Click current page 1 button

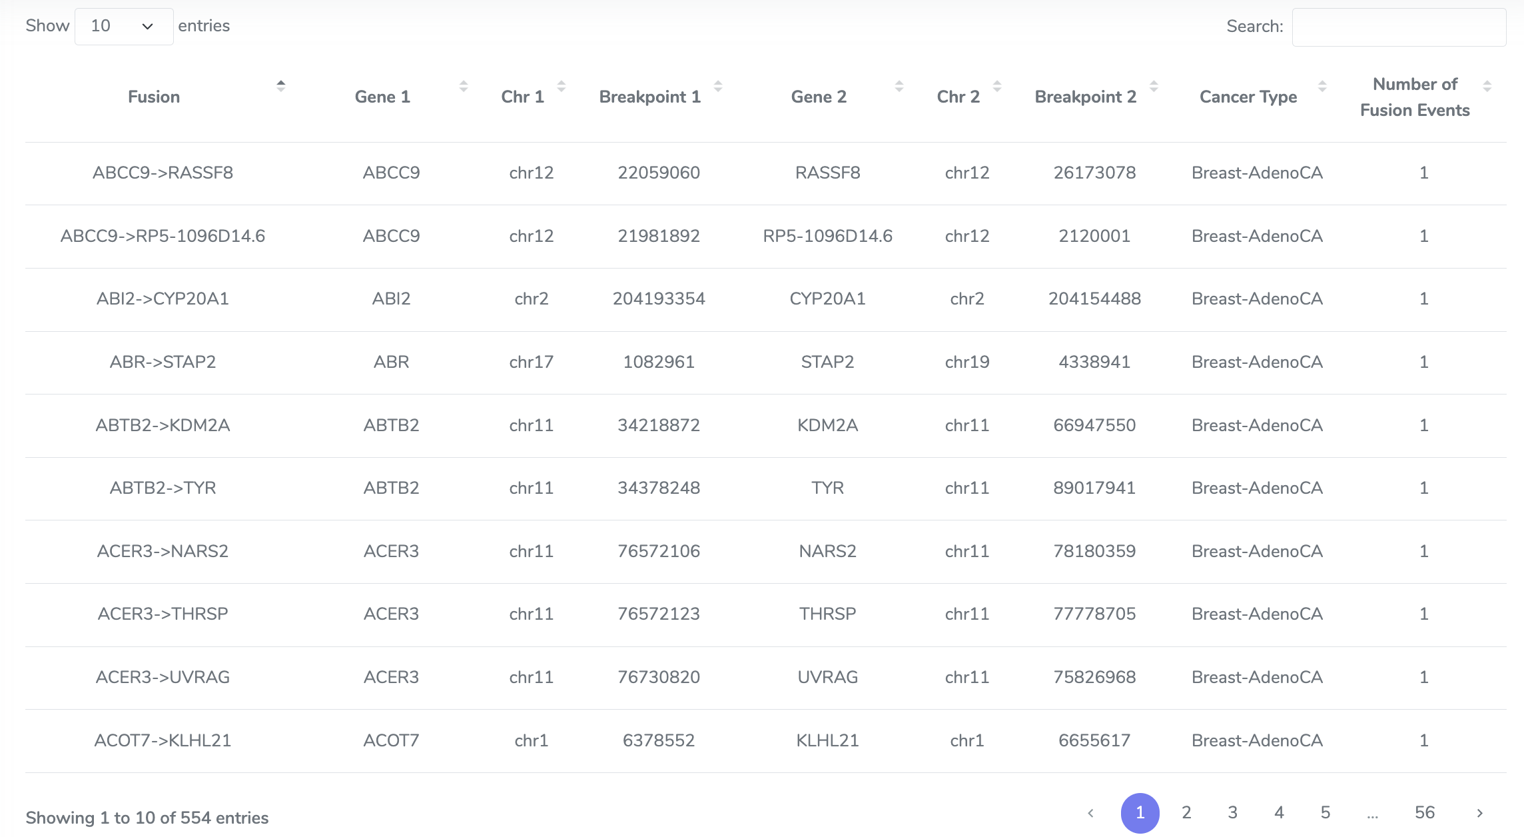coord(1140,813)
